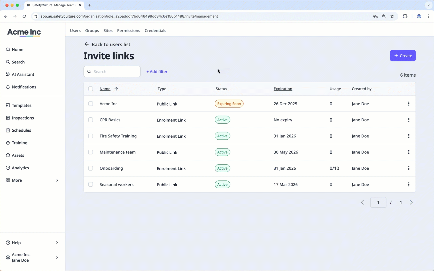Image resolution: width=434 pixels, height=271 pixels.
Task: Click the No expiry cell
Action: [x=283, y=120]
